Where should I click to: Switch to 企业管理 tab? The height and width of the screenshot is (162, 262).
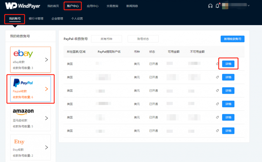(57, 19)
